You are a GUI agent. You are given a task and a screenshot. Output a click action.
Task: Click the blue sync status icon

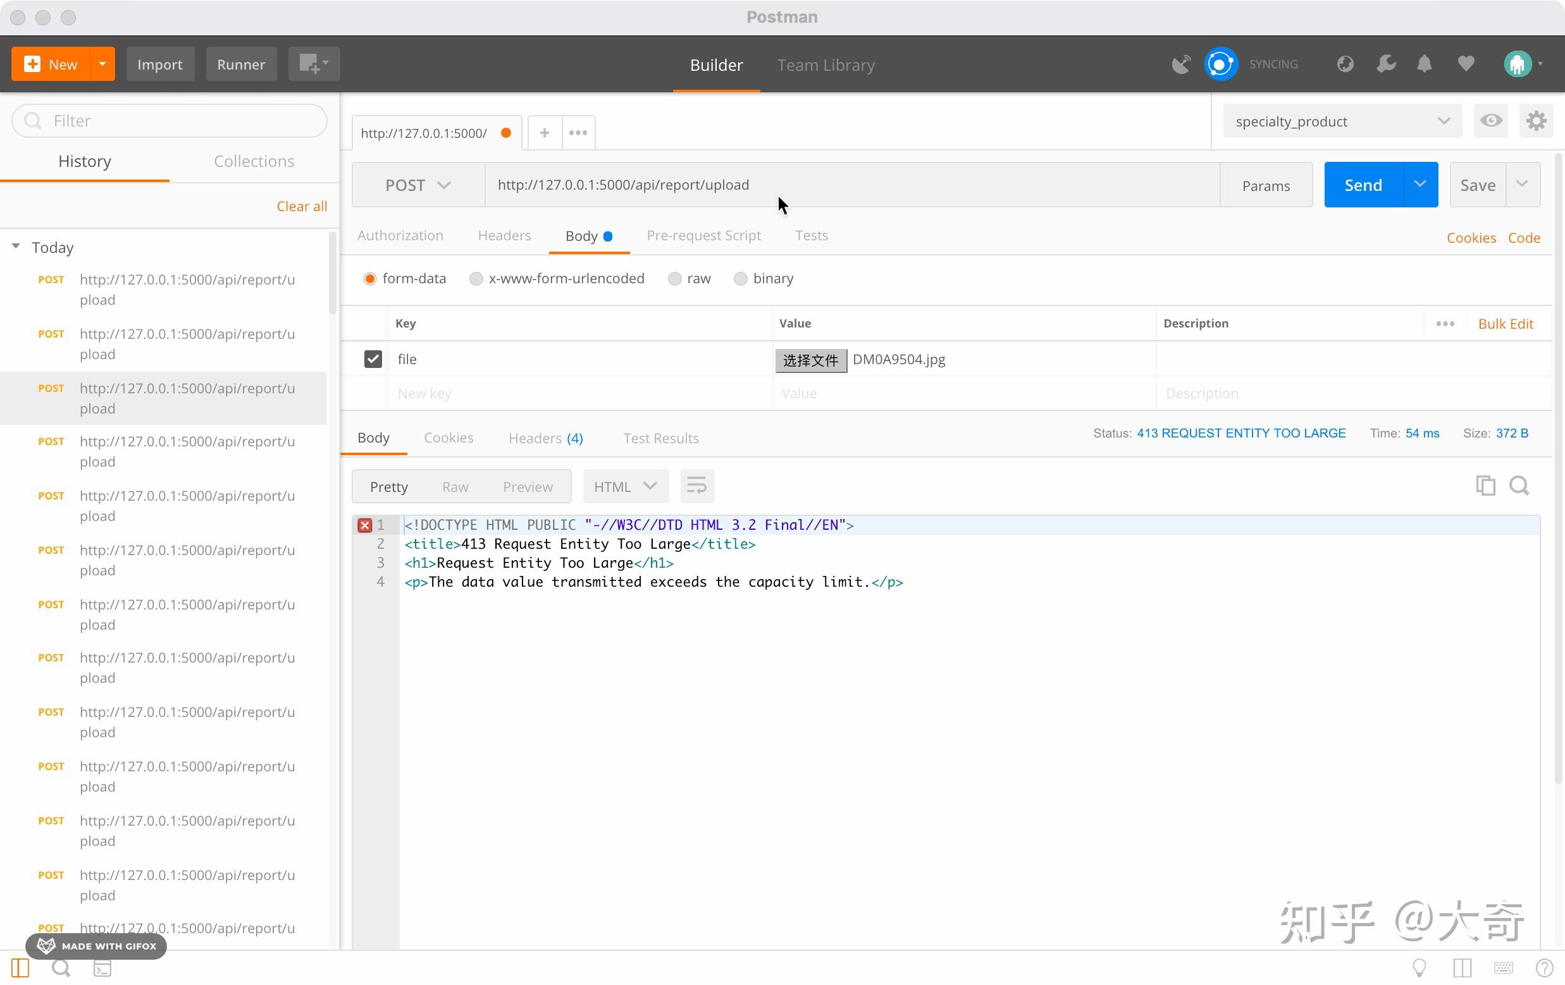coord(1220,64)
